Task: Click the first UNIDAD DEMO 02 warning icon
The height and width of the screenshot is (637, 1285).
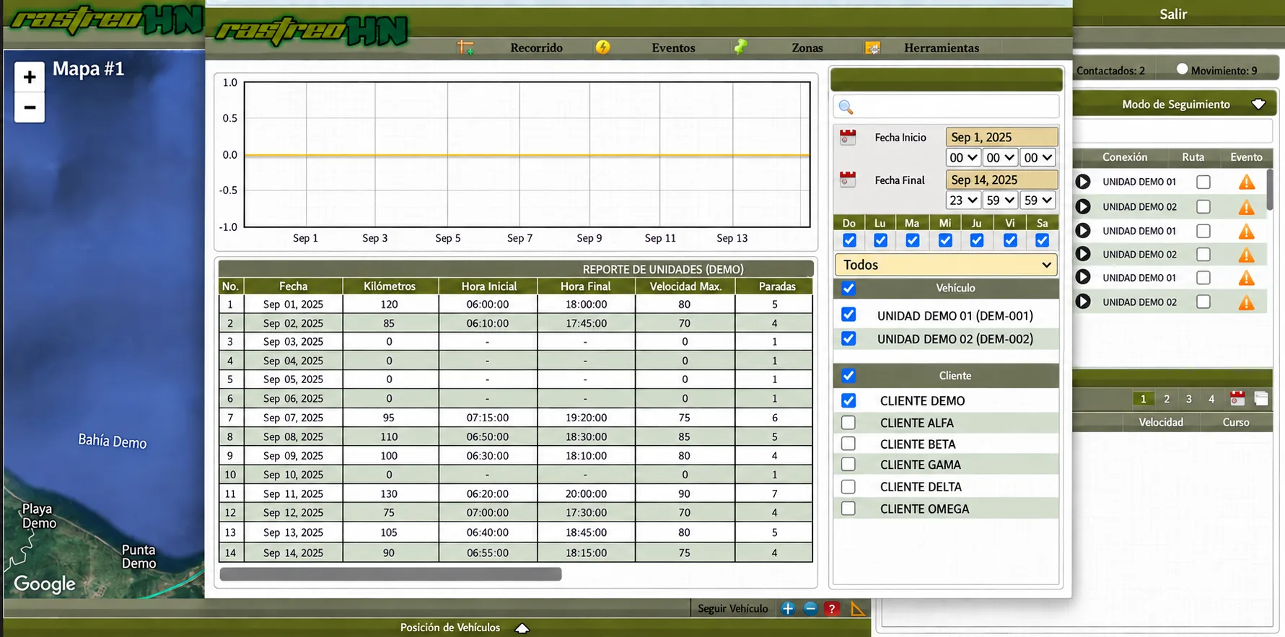Action: (1247, 207)
